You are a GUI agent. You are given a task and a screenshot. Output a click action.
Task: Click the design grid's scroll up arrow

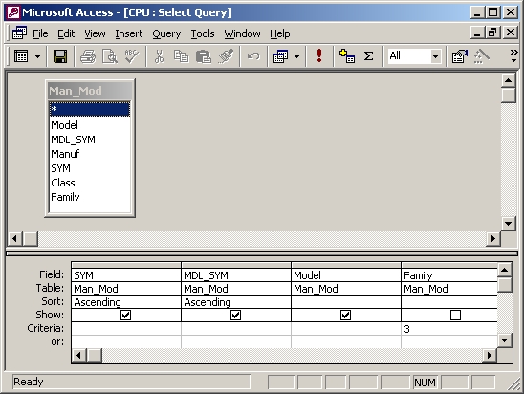504,270
